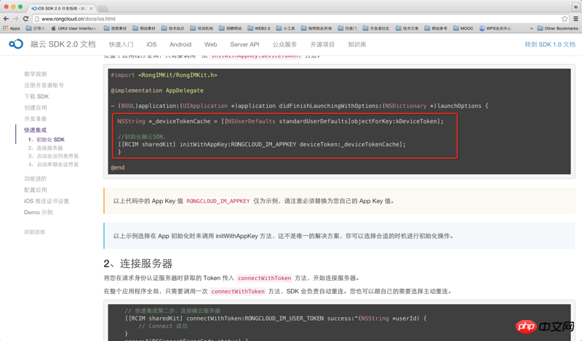Go to the 转到 SDK 1.0 文档 link
The image size is (582, 341).
coord(550,44)
